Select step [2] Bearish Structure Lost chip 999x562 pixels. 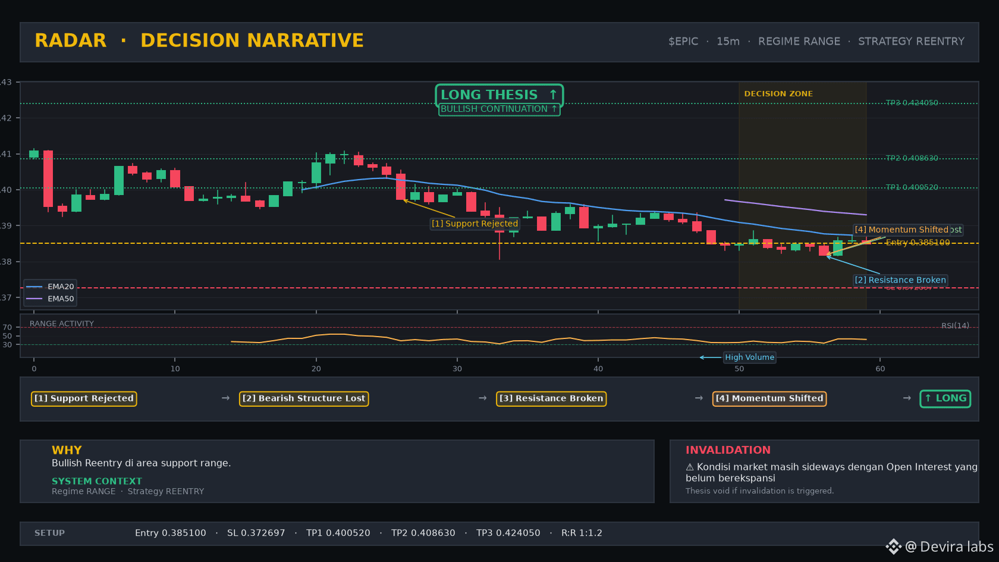pos(304,398)
